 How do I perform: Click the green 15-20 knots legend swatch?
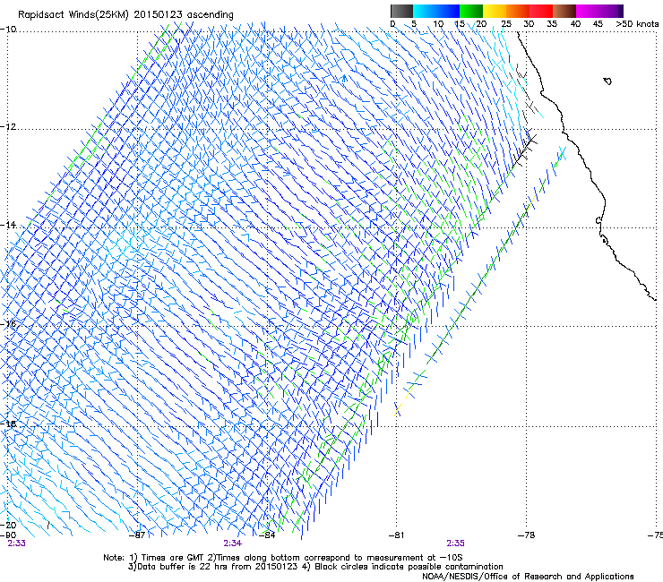click(x=471, y=11)
